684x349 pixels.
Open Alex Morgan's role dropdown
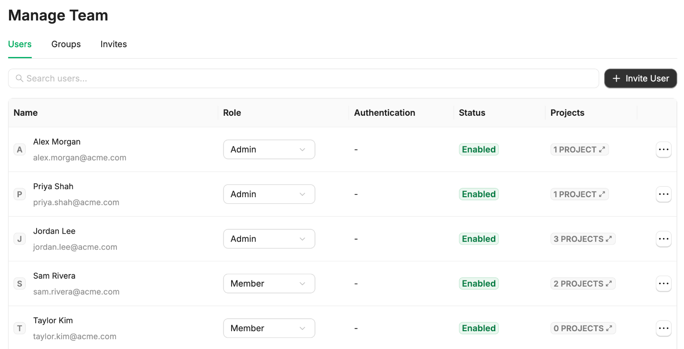point(269,150)
